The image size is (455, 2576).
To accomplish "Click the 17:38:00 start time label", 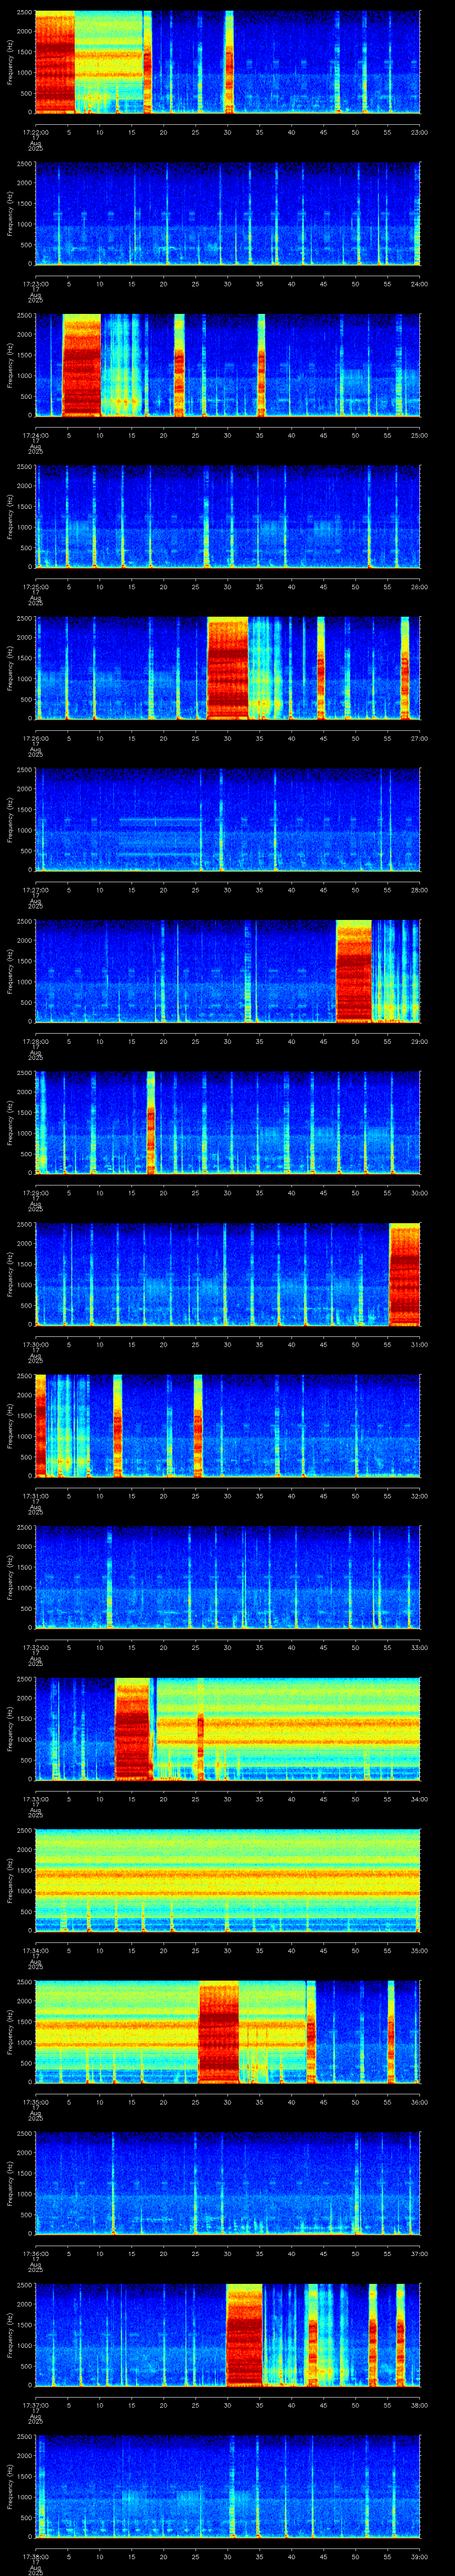I will click(35, 2556).
